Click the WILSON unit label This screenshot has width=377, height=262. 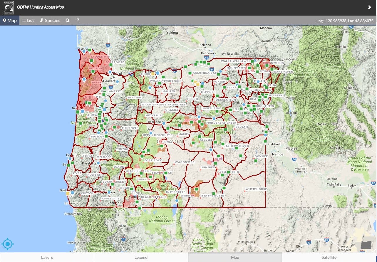(x=95, y=68)
